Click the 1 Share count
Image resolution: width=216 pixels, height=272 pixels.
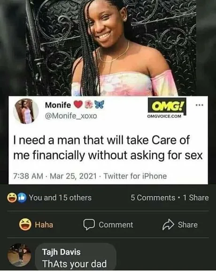click(196, 198)
